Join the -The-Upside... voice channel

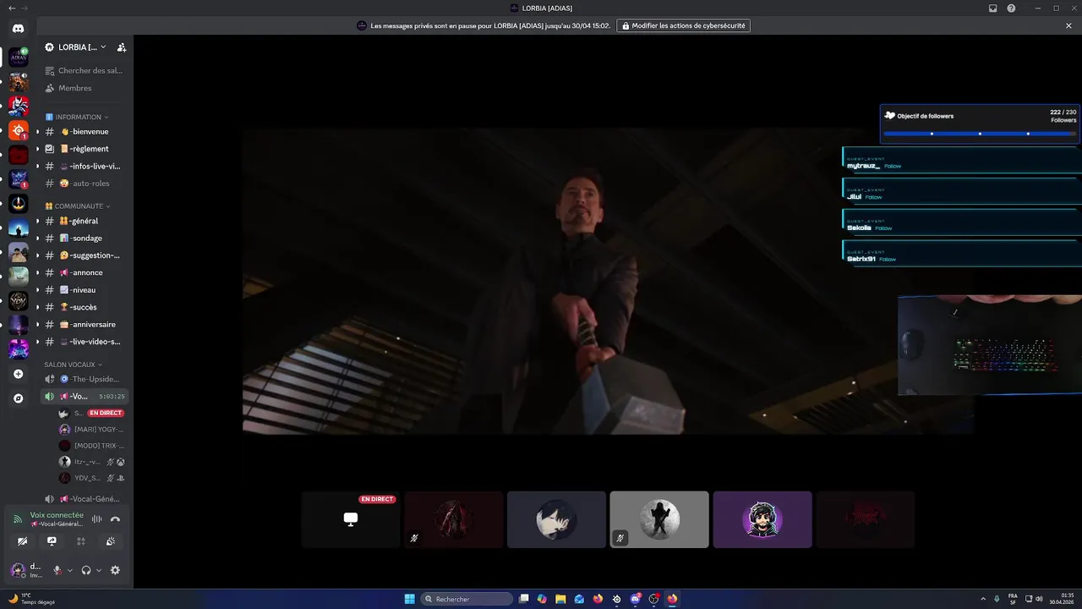click(x=85, y=379)
